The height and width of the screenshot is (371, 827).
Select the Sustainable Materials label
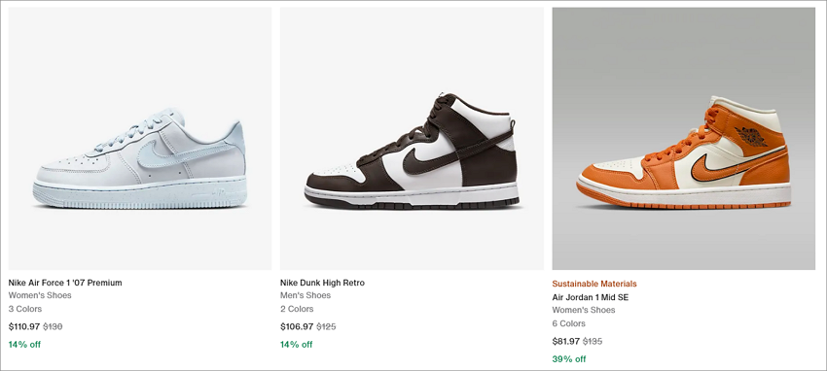coord(594,284)
